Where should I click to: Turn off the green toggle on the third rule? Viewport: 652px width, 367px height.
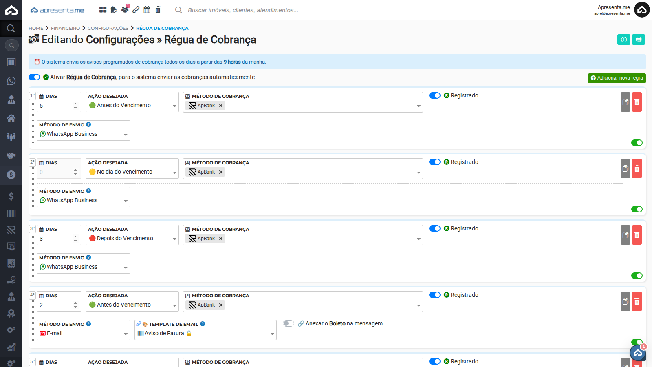(637, 275)
